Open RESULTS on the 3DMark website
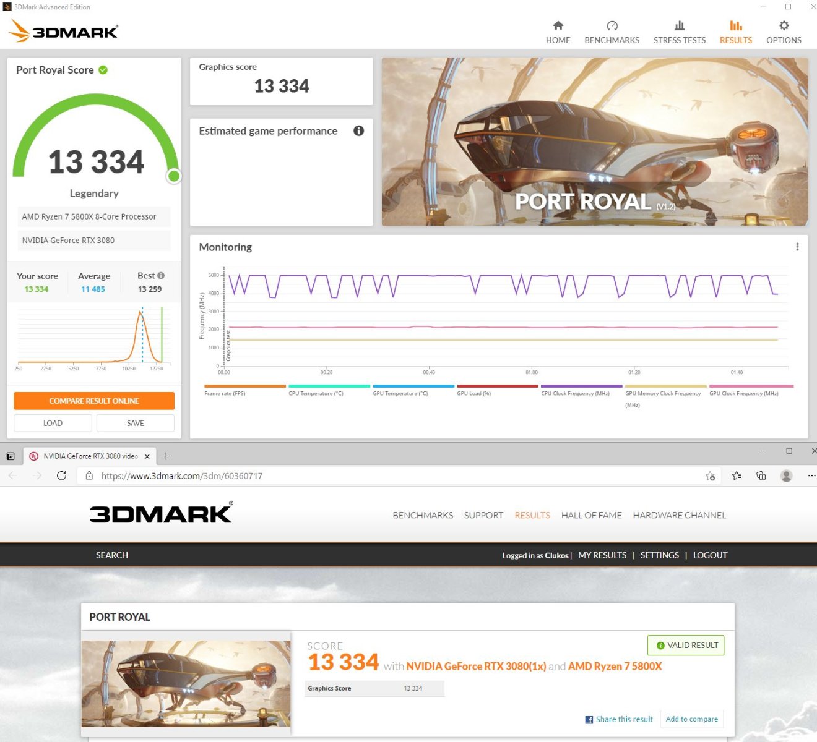Screen dimensions: 817x742 click(x=532, y=515)
